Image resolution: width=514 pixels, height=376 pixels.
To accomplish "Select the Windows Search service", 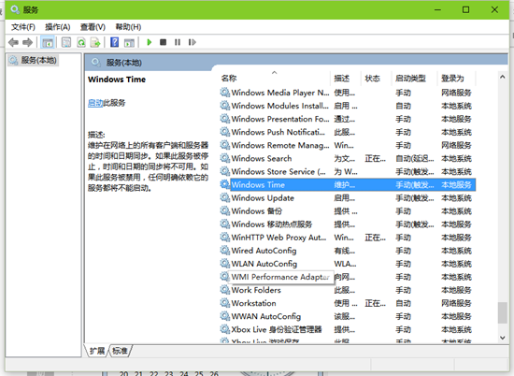I will 348,158.
